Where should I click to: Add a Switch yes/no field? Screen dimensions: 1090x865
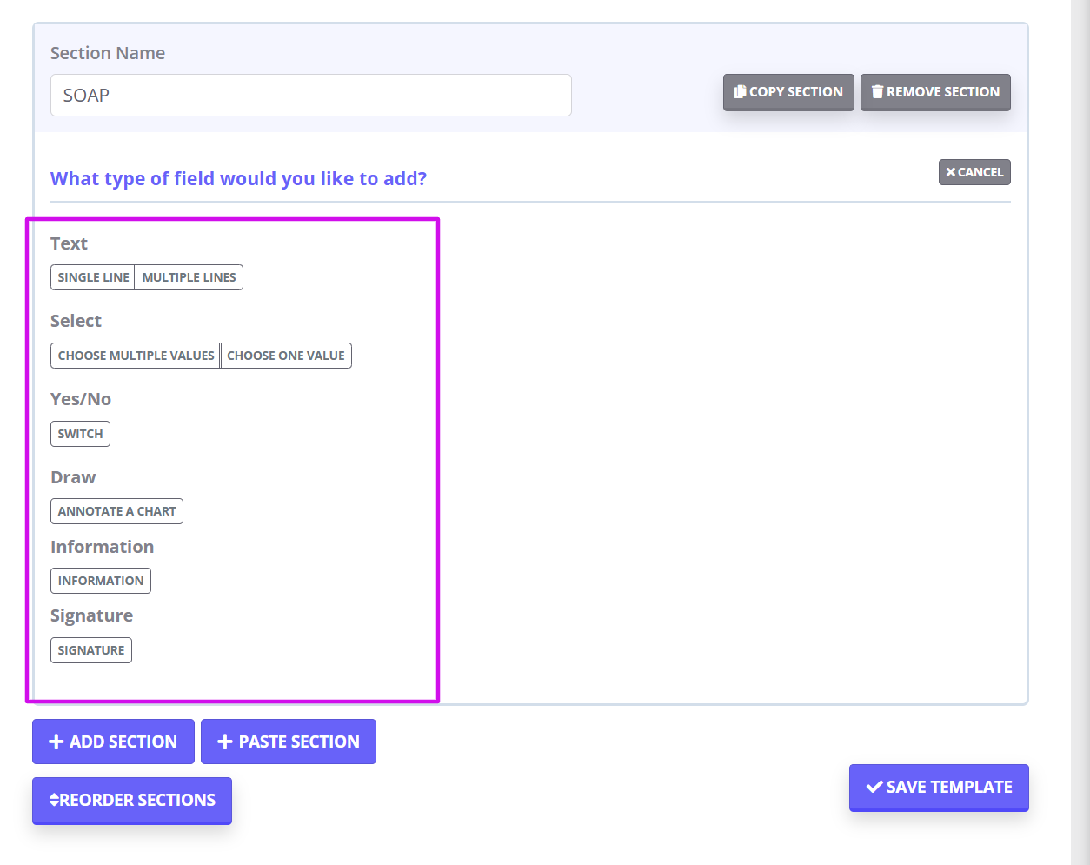(x=80, y=434)
